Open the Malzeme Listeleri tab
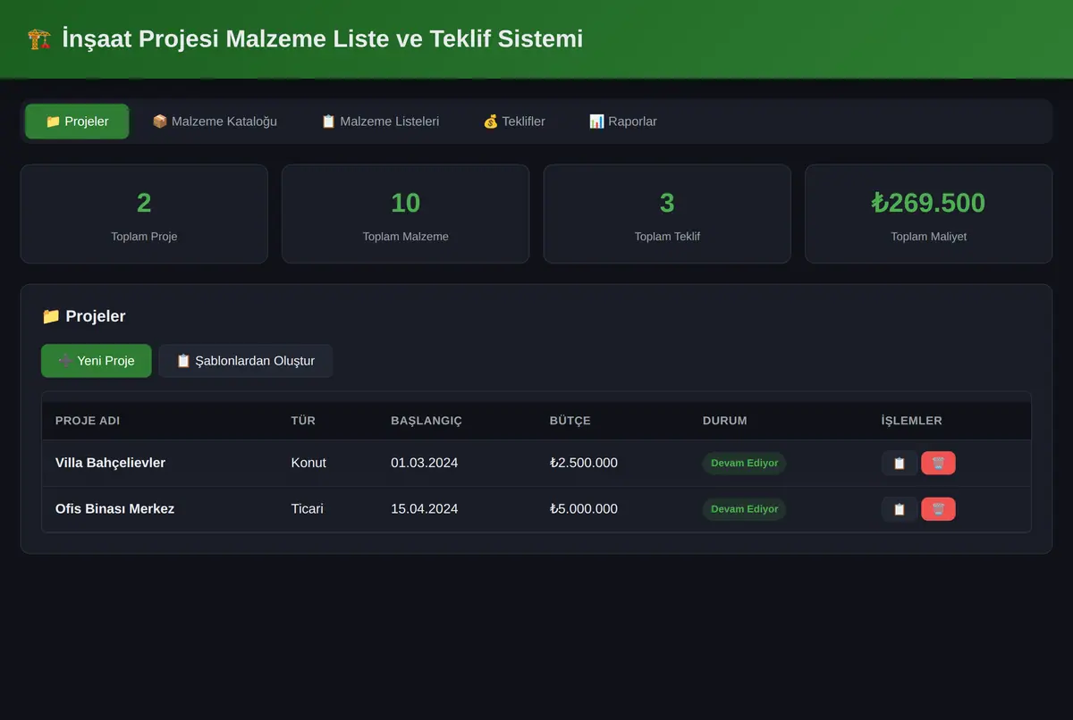 click(x=380, y=121)
